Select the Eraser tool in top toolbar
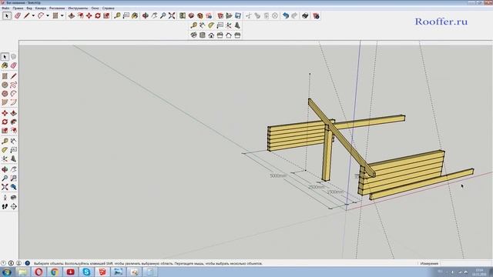The height and width of the screenshot is (277, 493). 18,15
